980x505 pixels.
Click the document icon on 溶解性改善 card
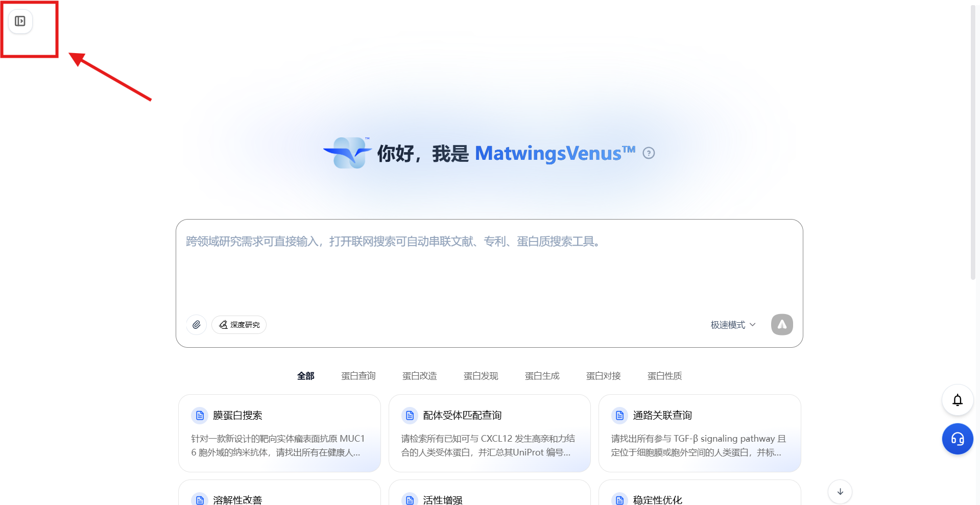pyautogui.click(x=200, y=500)
